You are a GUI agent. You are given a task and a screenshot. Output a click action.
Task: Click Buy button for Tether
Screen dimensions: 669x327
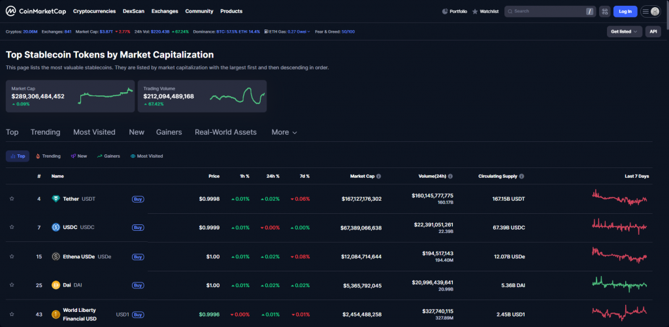tap(138, 199)
